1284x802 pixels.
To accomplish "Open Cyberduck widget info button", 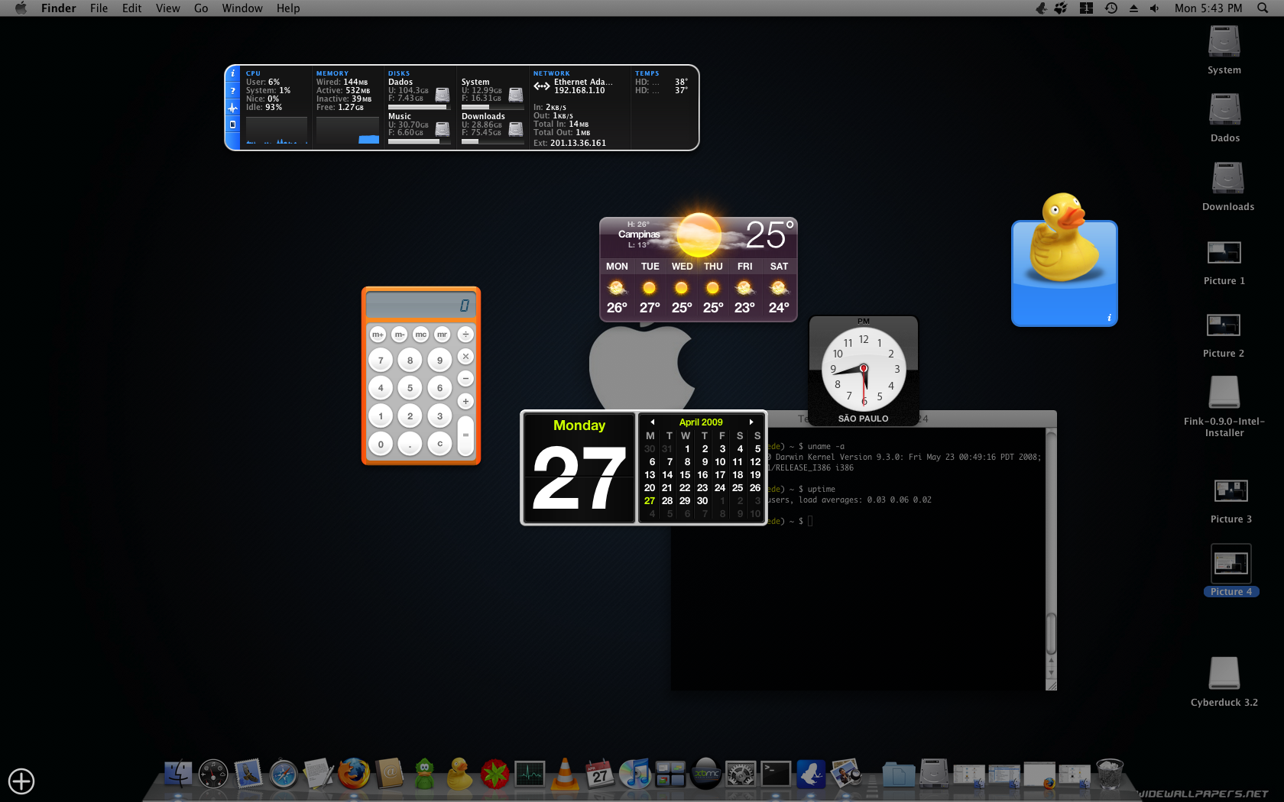I will click(x=1109, y=318).
